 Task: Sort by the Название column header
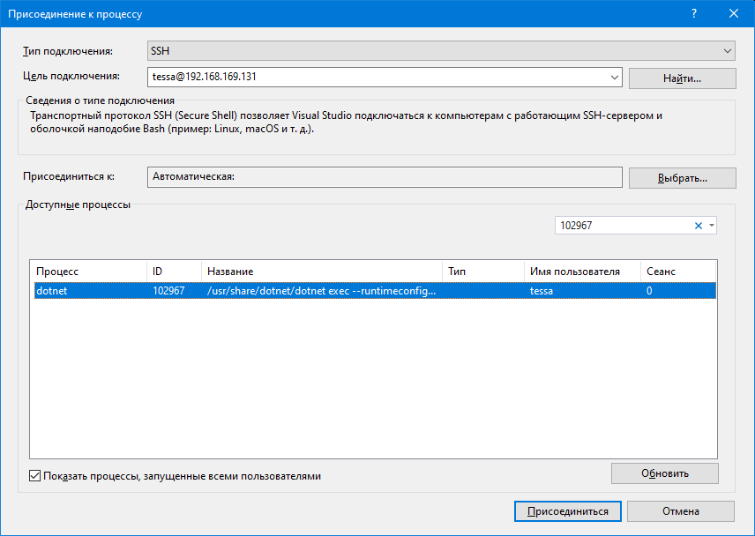(x=321, y=272)
